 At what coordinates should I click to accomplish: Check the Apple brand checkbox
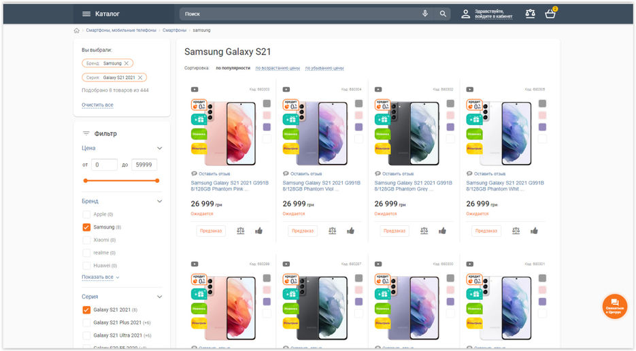[x=86, y=214]
